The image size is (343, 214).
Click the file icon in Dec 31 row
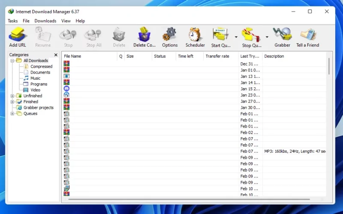(66, 63)
